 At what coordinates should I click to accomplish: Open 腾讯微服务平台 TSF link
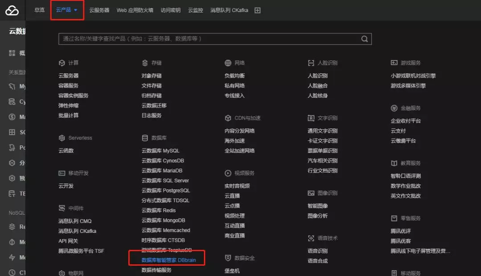pos(82,251)
